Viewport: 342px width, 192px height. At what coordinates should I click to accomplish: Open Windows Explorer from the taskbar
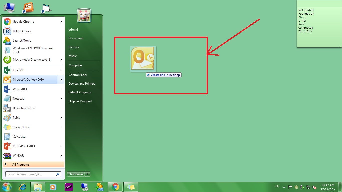(38, 187)
